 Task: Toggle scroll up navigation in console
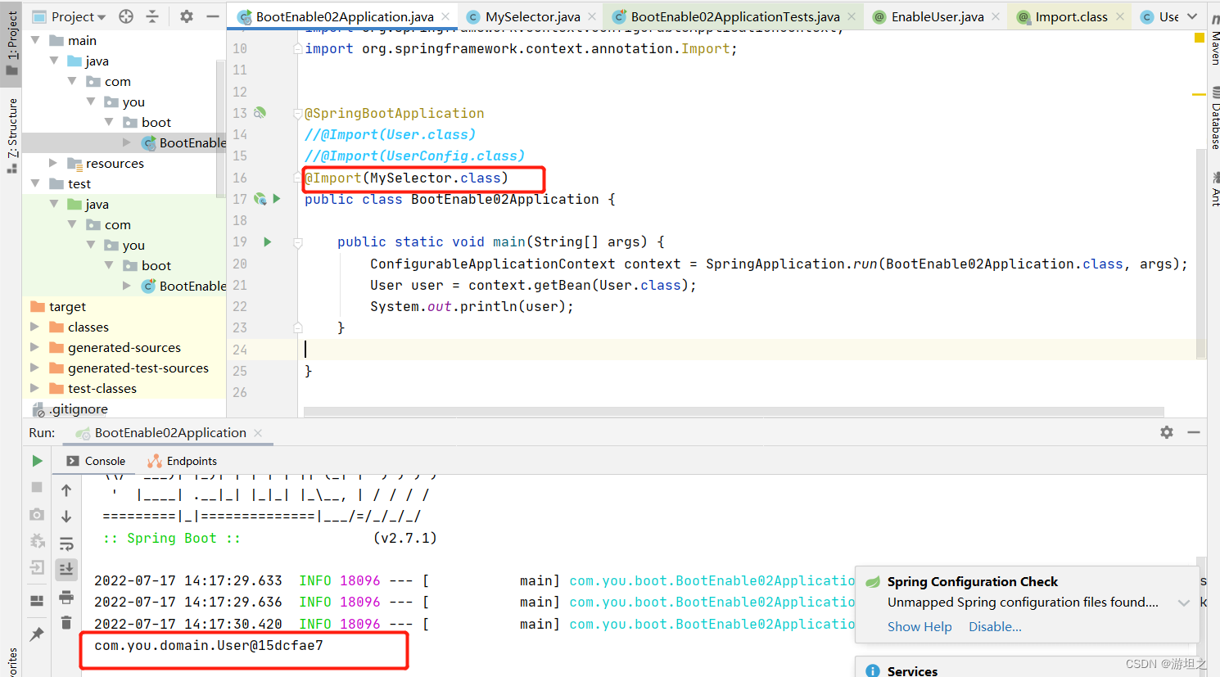(66, 490)
